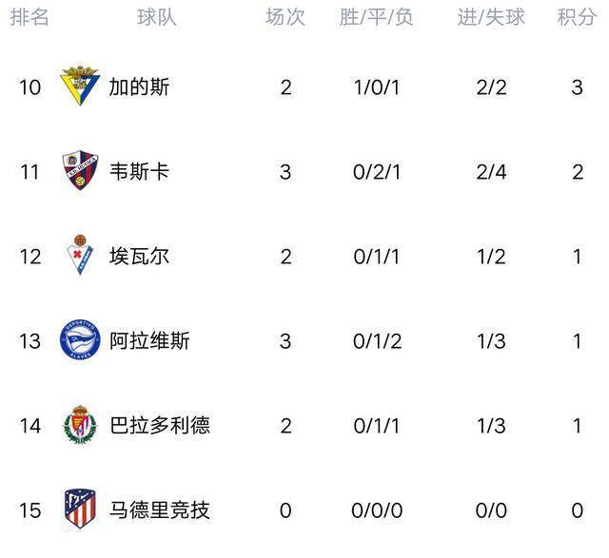
Task: Click the 进/失球 column header
Action: [491, 18]
